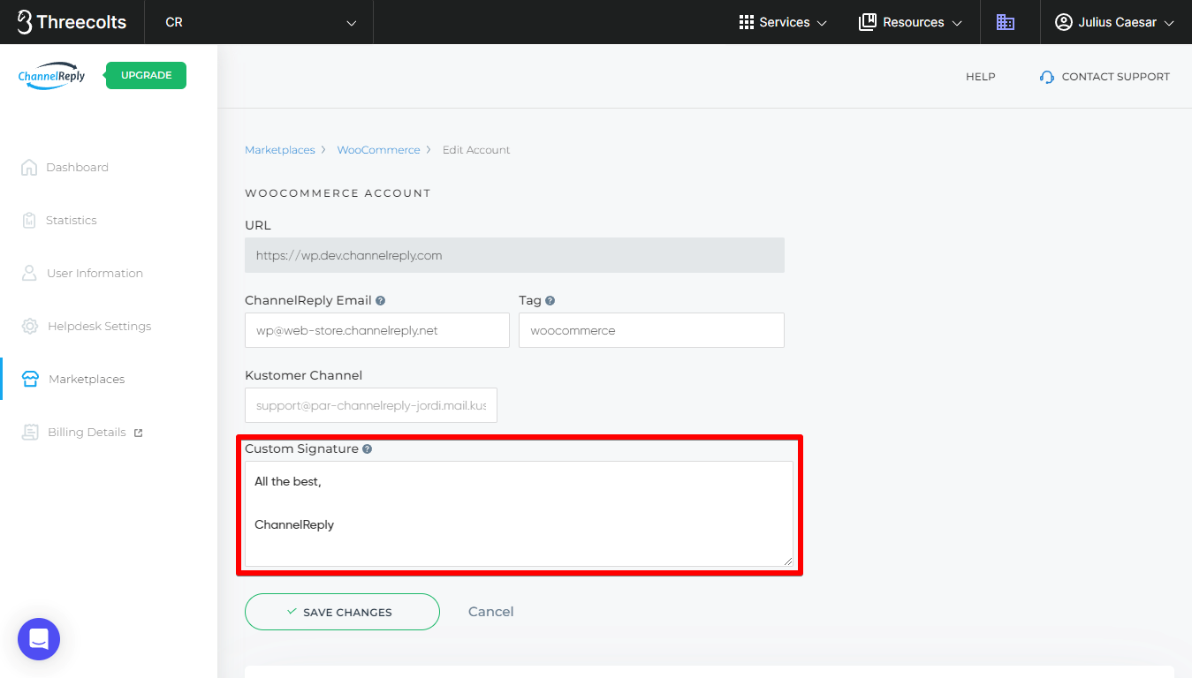Click help icon beside Tag label
The width and height of the screenshot is (1192, 678).
550,300
